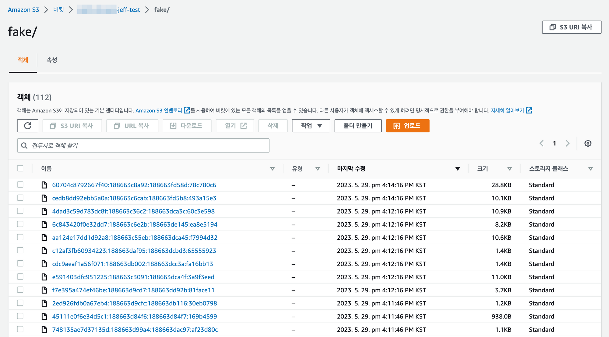Screen dimensions: 609x337
Task: Open the table preferences gear icon
Action: 588,143
